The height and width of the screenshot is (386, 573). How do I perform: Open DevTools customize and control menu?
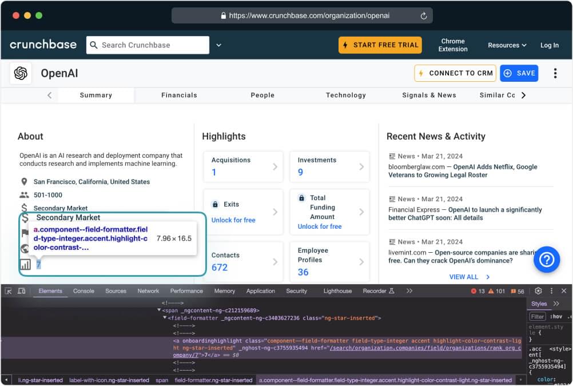click(551, 291)
